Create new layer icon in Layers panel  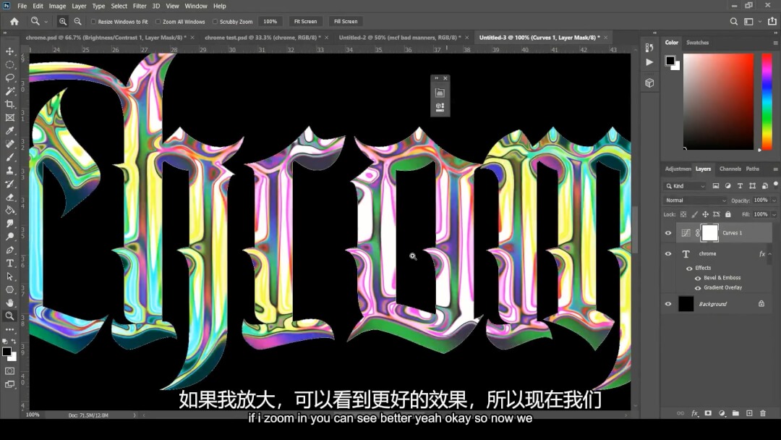pyautogui.click(x=749, y=413)
